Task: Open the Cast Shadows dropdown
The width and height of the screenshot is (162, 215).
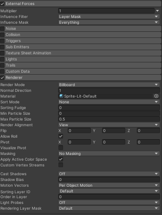Action: 109,174
